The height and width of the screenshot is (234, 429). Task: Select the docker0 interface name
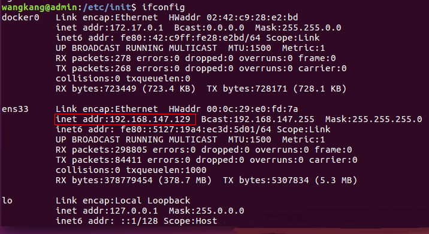(x=20, y=17)
